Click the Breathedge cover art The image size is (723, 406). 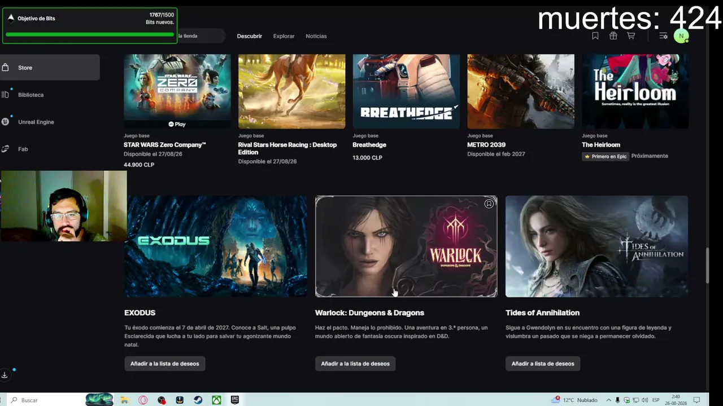click(x=406, y=91)
